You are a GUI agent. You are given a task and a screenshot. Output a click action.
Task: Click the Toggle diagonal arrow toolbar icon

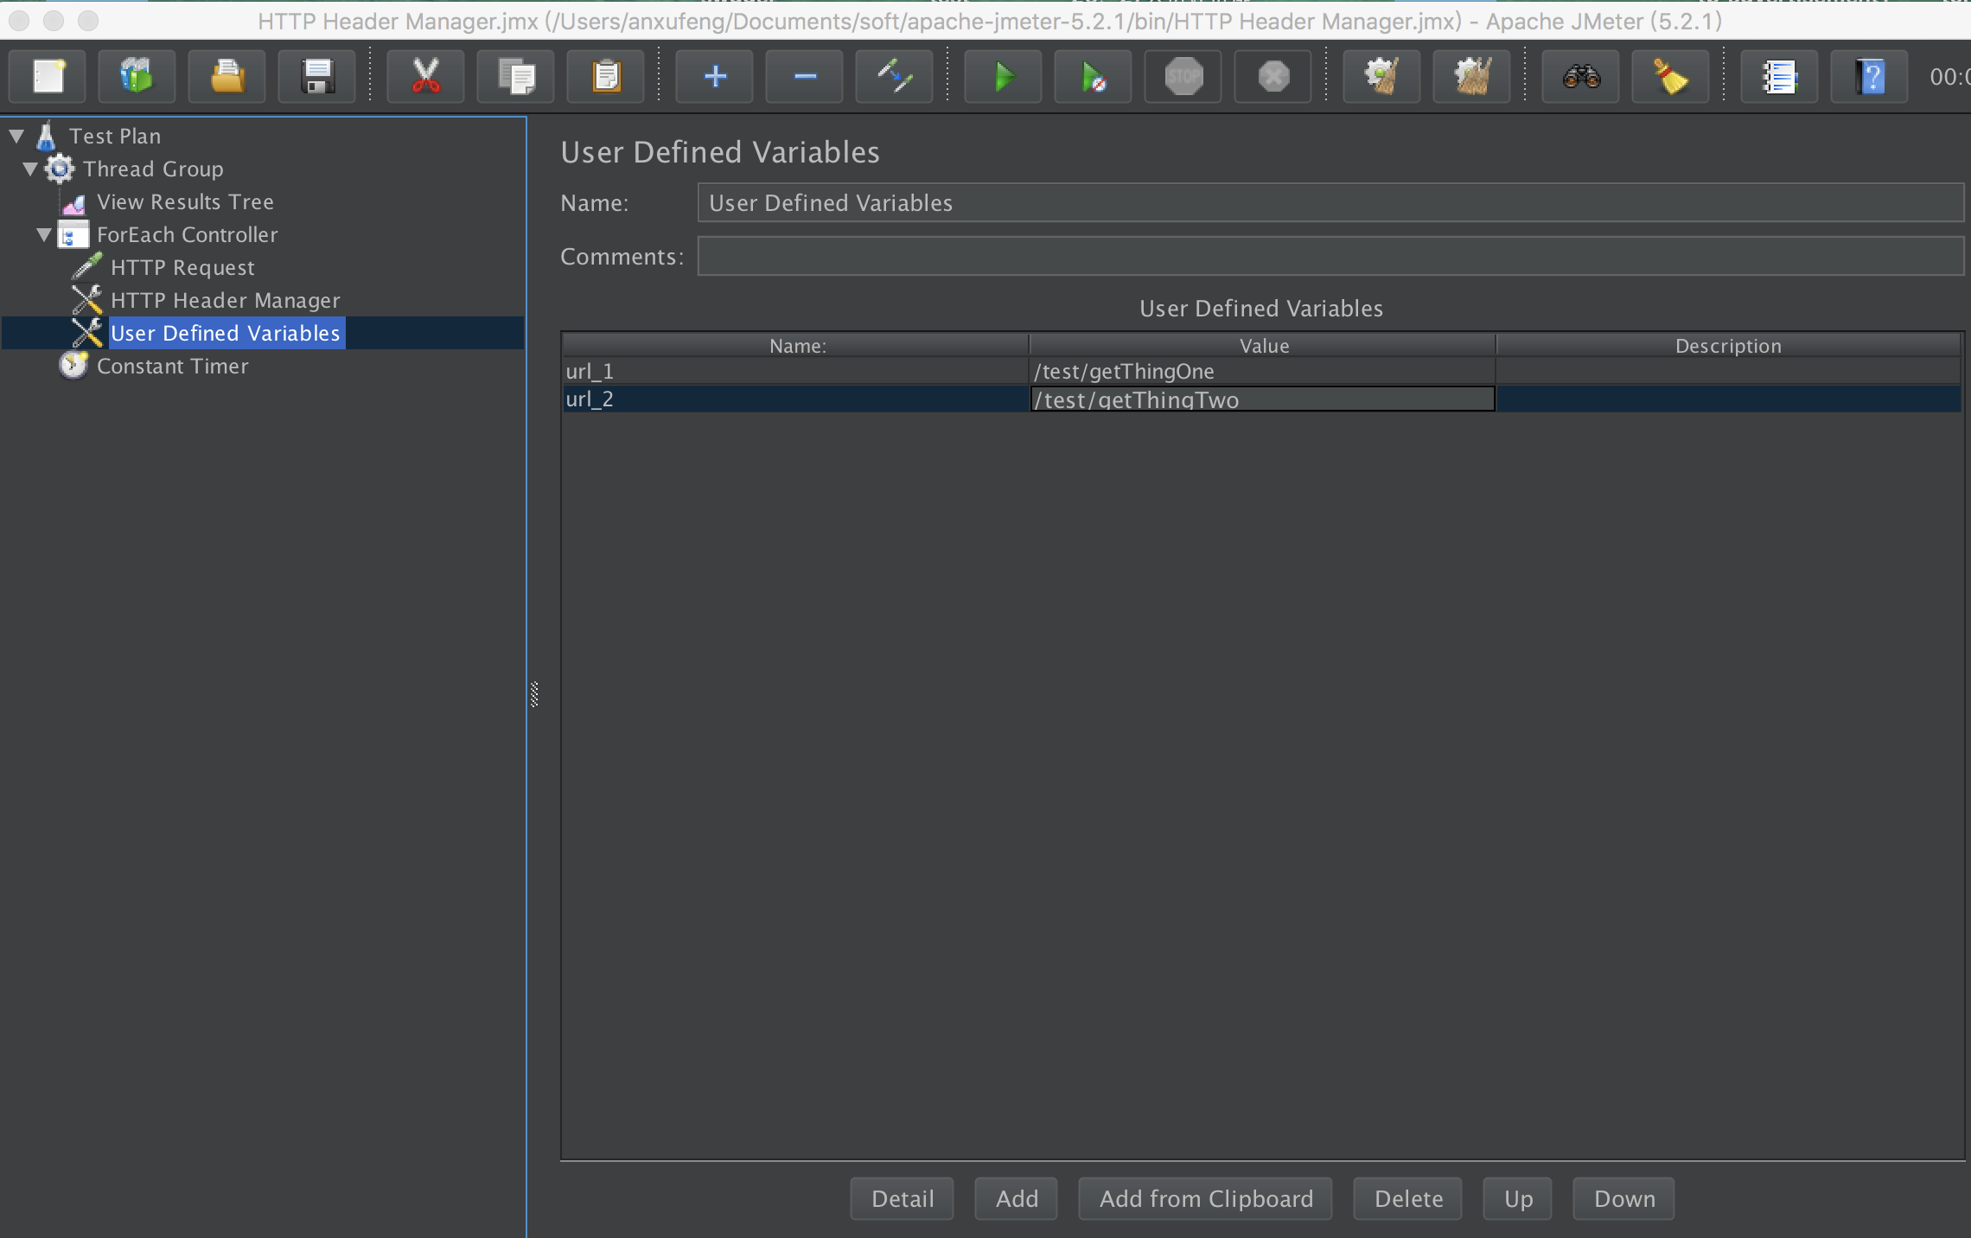(894, 77)
